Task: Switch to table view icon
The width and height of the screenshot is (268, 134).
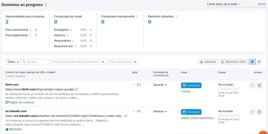Action: pyautogui.click(x=252, y=62)
